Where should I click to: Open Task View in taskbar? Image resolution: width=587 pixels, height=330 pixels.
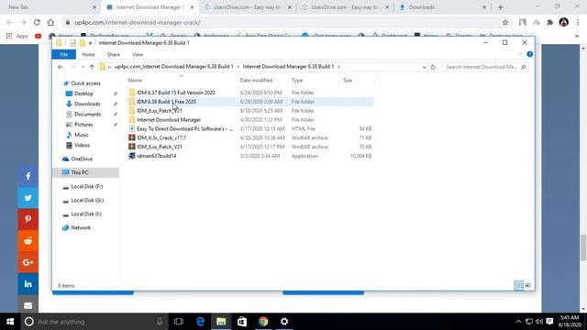click(x=179, y=322)
